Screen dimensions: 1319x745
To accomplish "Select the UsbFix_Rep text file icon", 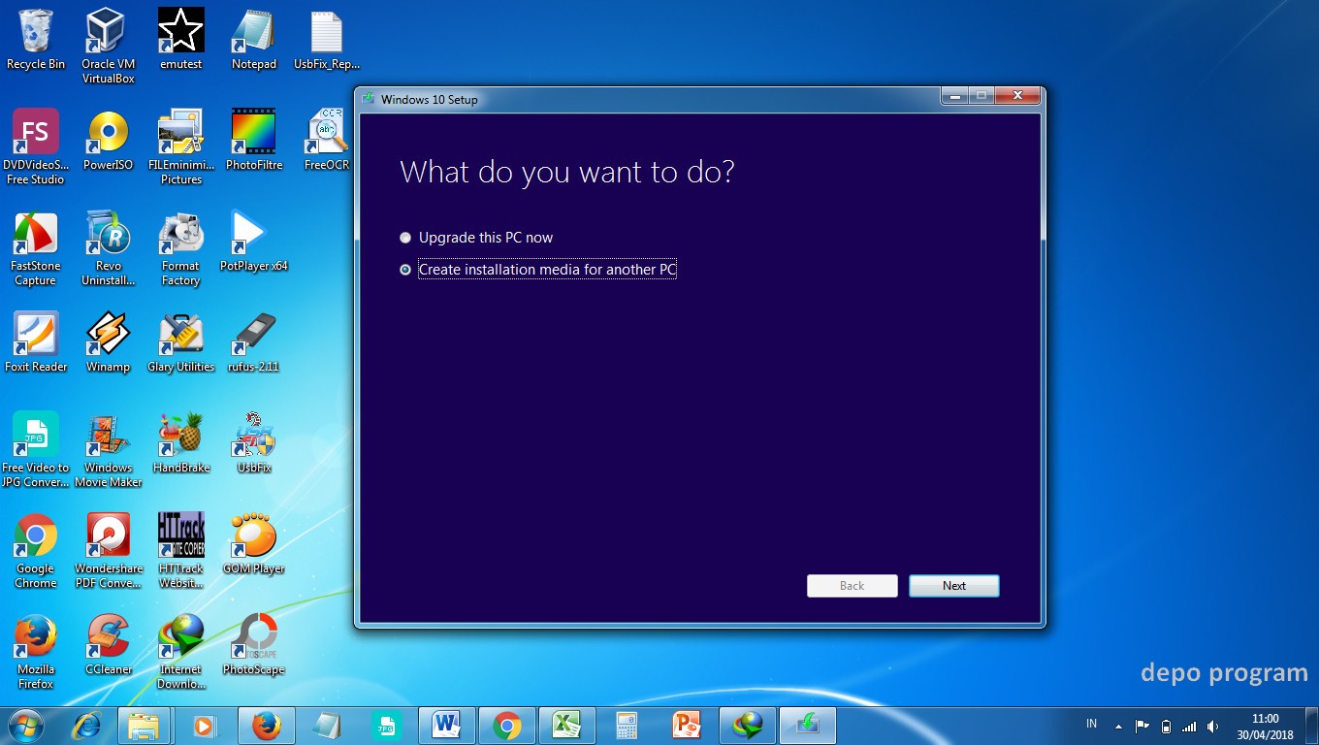I will (327, 40).
